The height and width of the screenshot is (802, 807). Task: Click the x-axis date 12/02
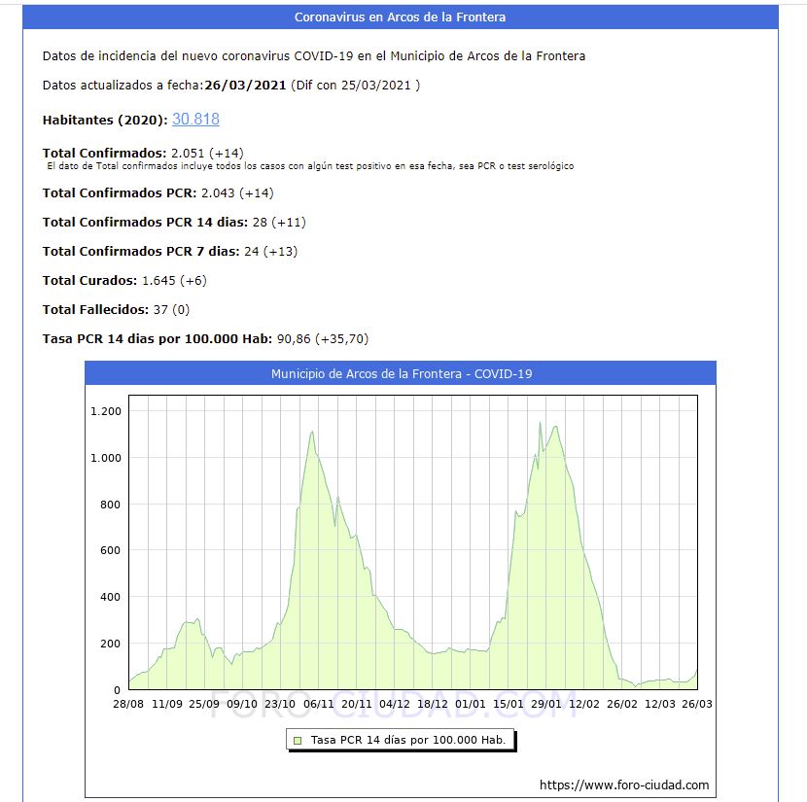[584, 704]
